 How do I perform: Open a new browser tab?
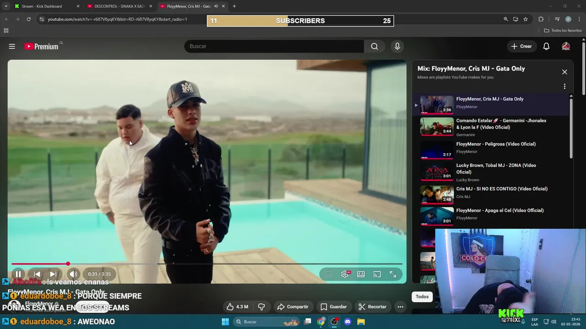[234, 6]
